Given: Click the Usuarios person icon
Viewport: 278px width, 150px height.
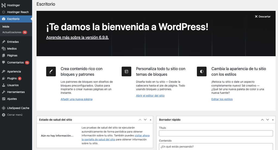Looking at the screenshot, I should click(4, 85).
